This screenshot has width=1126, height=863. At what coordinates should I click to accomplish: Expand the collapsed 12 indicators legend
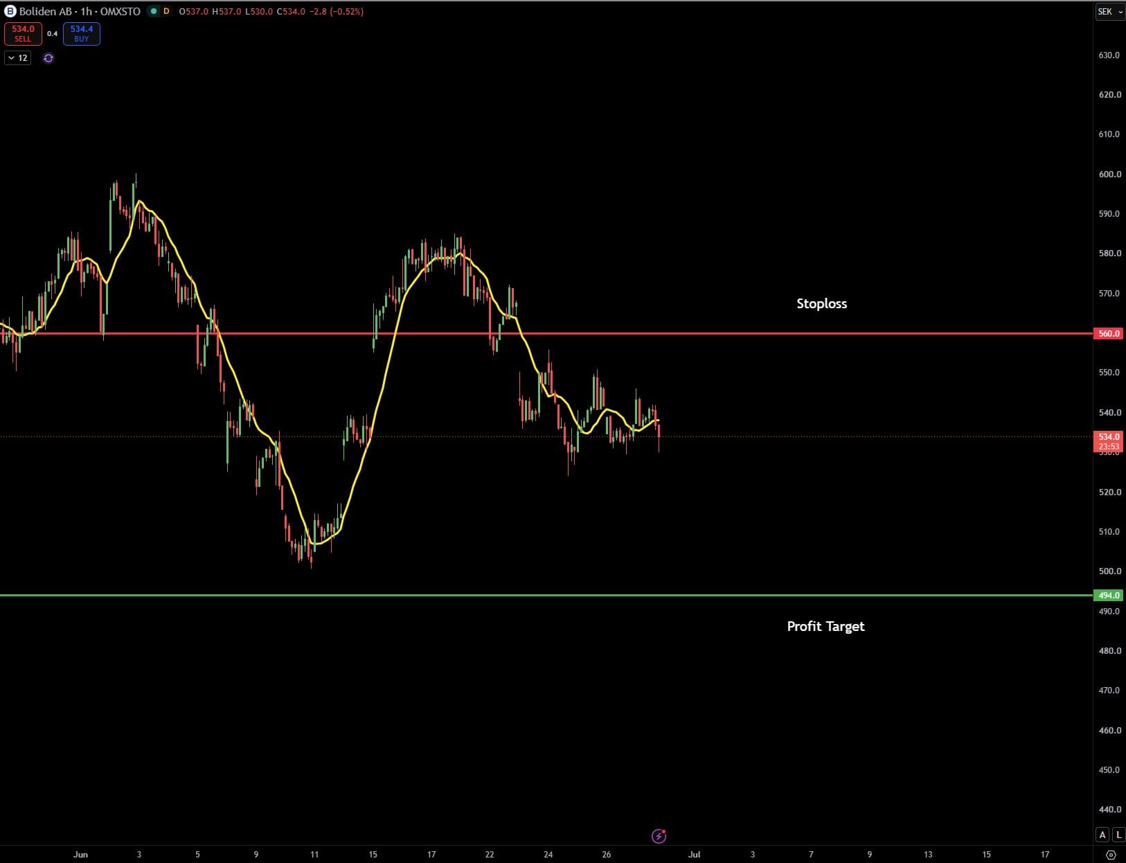(x=18, y=58)
